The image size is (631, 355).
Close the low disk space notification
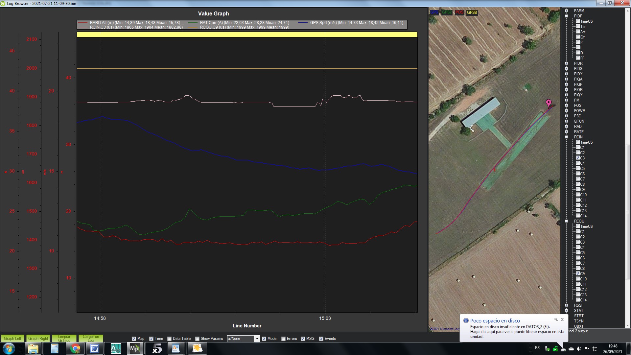point(562,319)
